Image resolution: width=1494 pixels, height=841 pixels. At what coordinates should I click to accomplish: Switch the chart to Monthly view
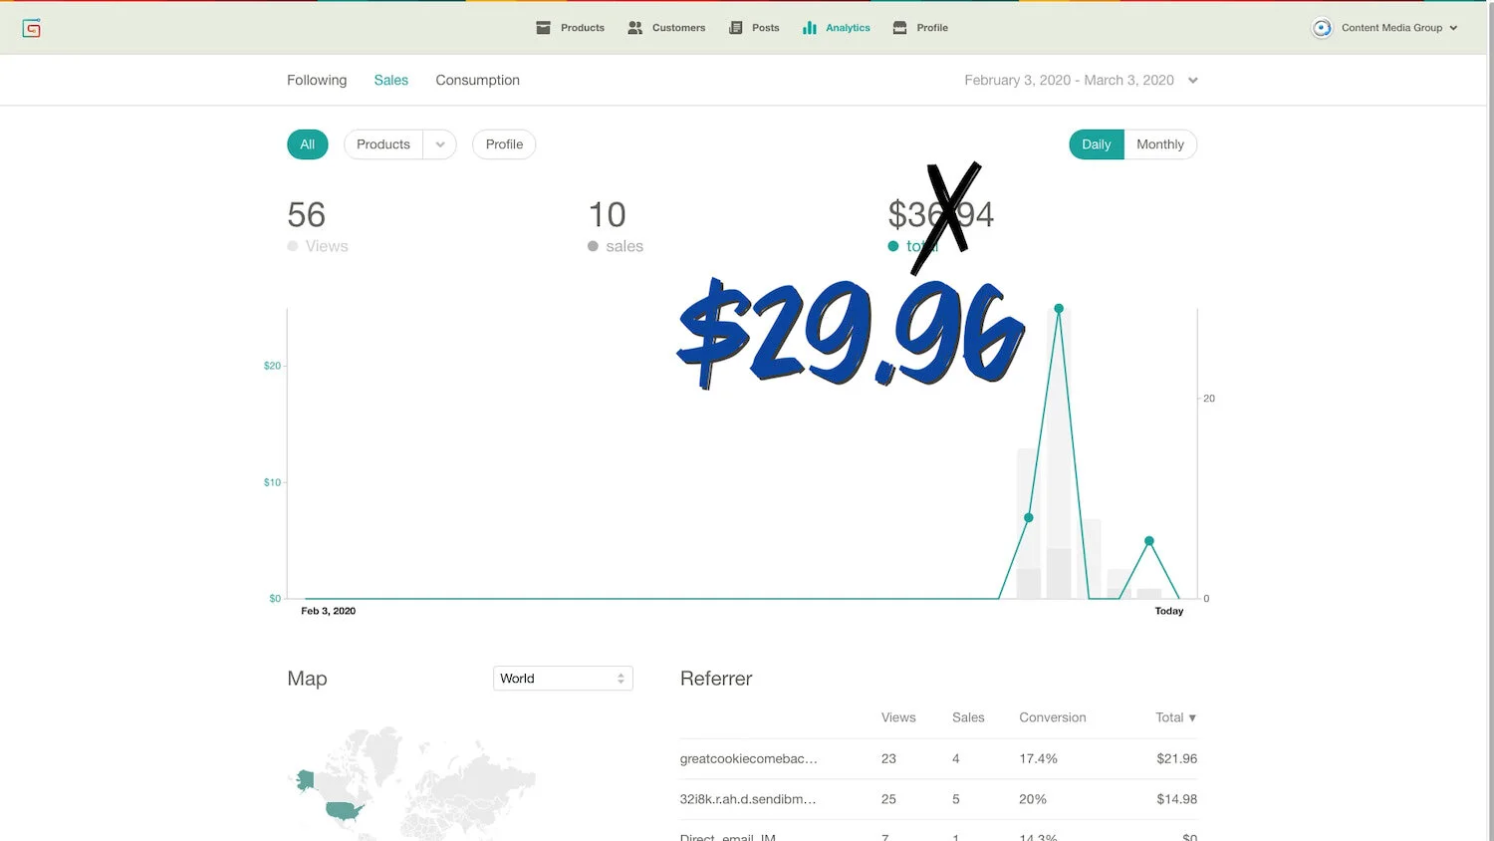coord(1160,143)
